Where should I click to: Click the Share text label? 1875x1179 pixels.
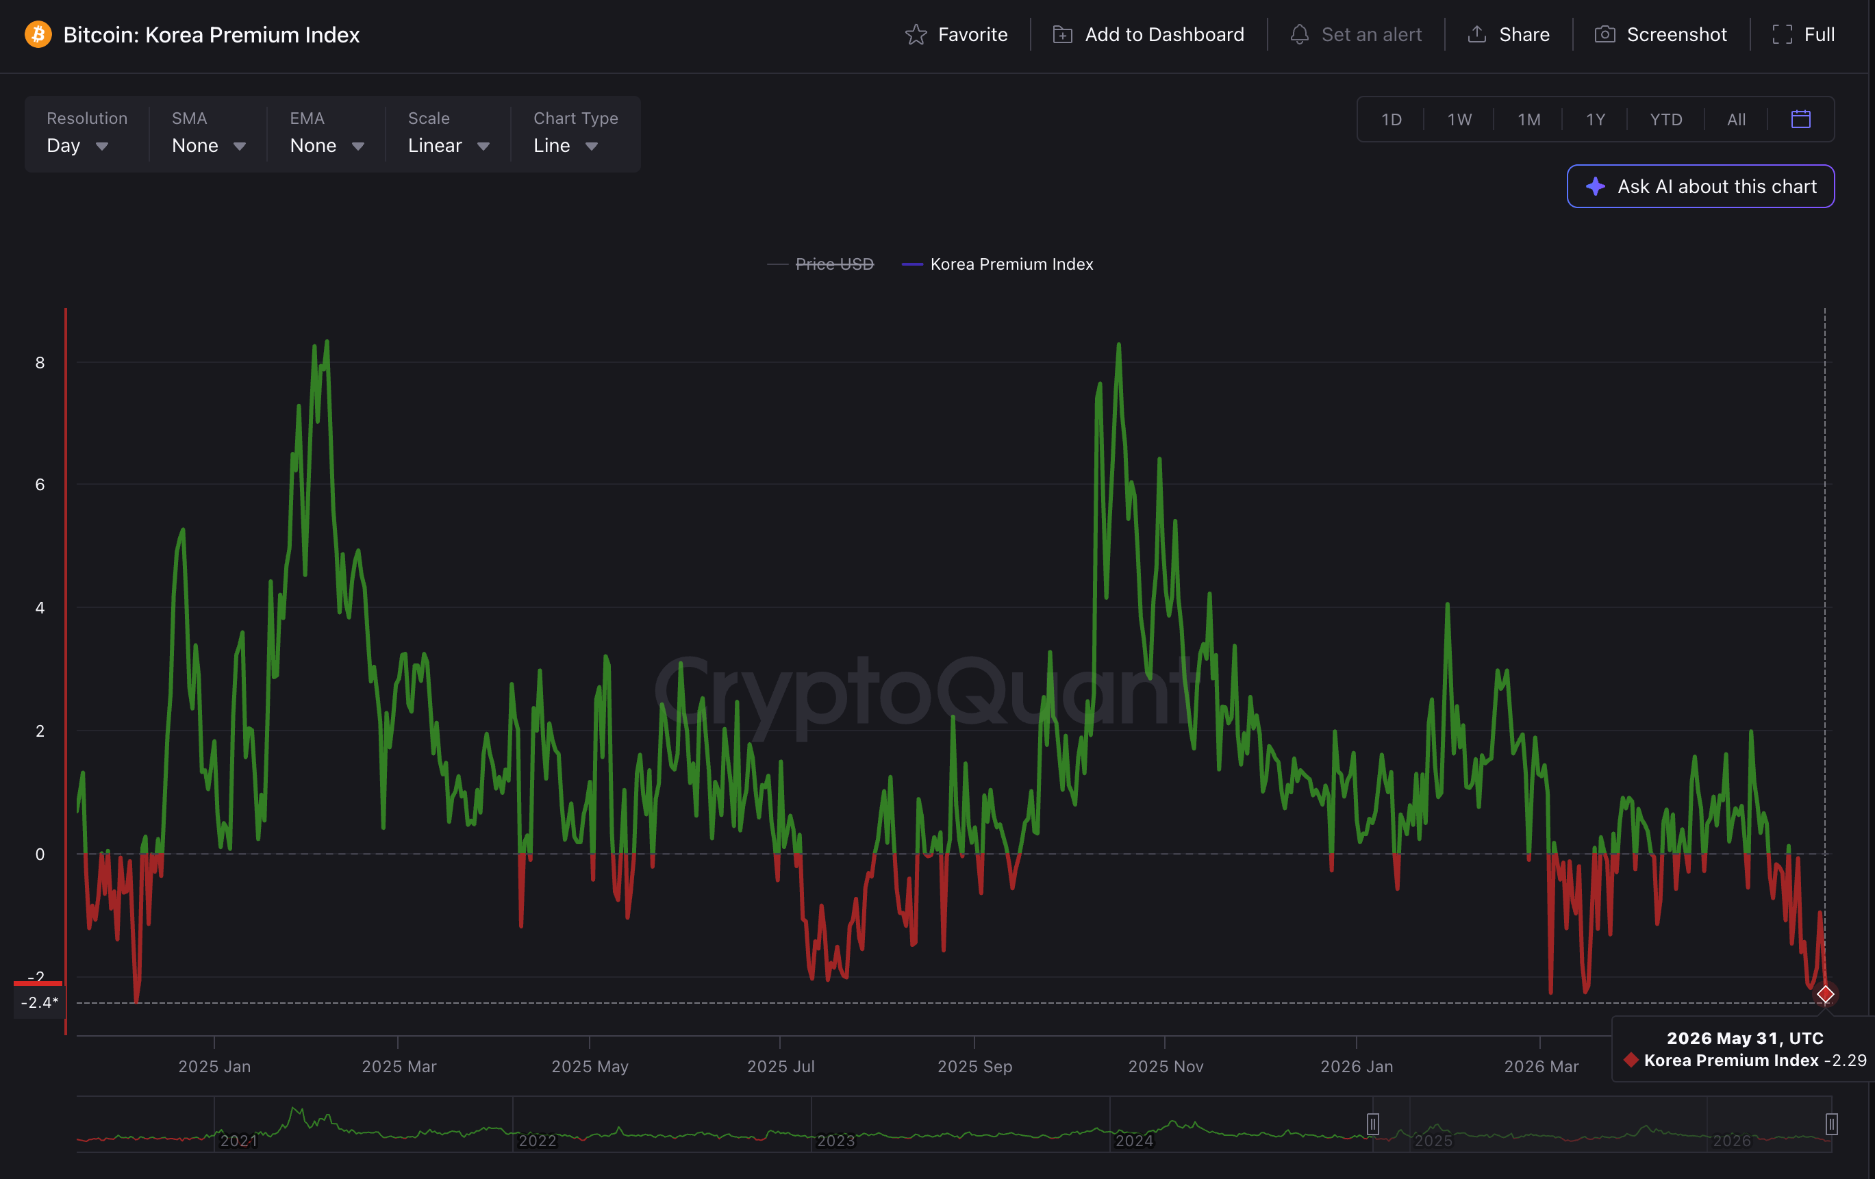click(x=1524, y=34)
